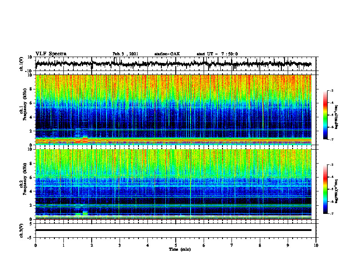The width and height of the screenshot is (356, 275).
Task: Click the thick black ch.3 voltage line
Action: (x=173, y=230)
